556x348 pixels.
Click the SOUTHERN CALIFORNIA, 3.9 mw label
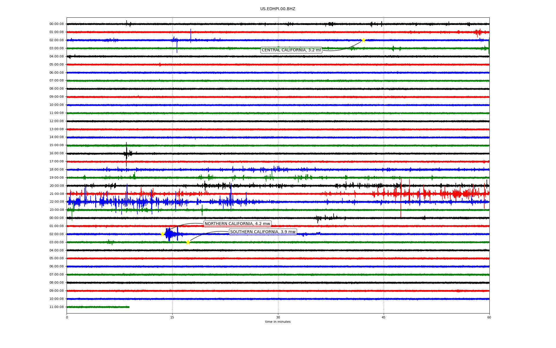(263, 232)
